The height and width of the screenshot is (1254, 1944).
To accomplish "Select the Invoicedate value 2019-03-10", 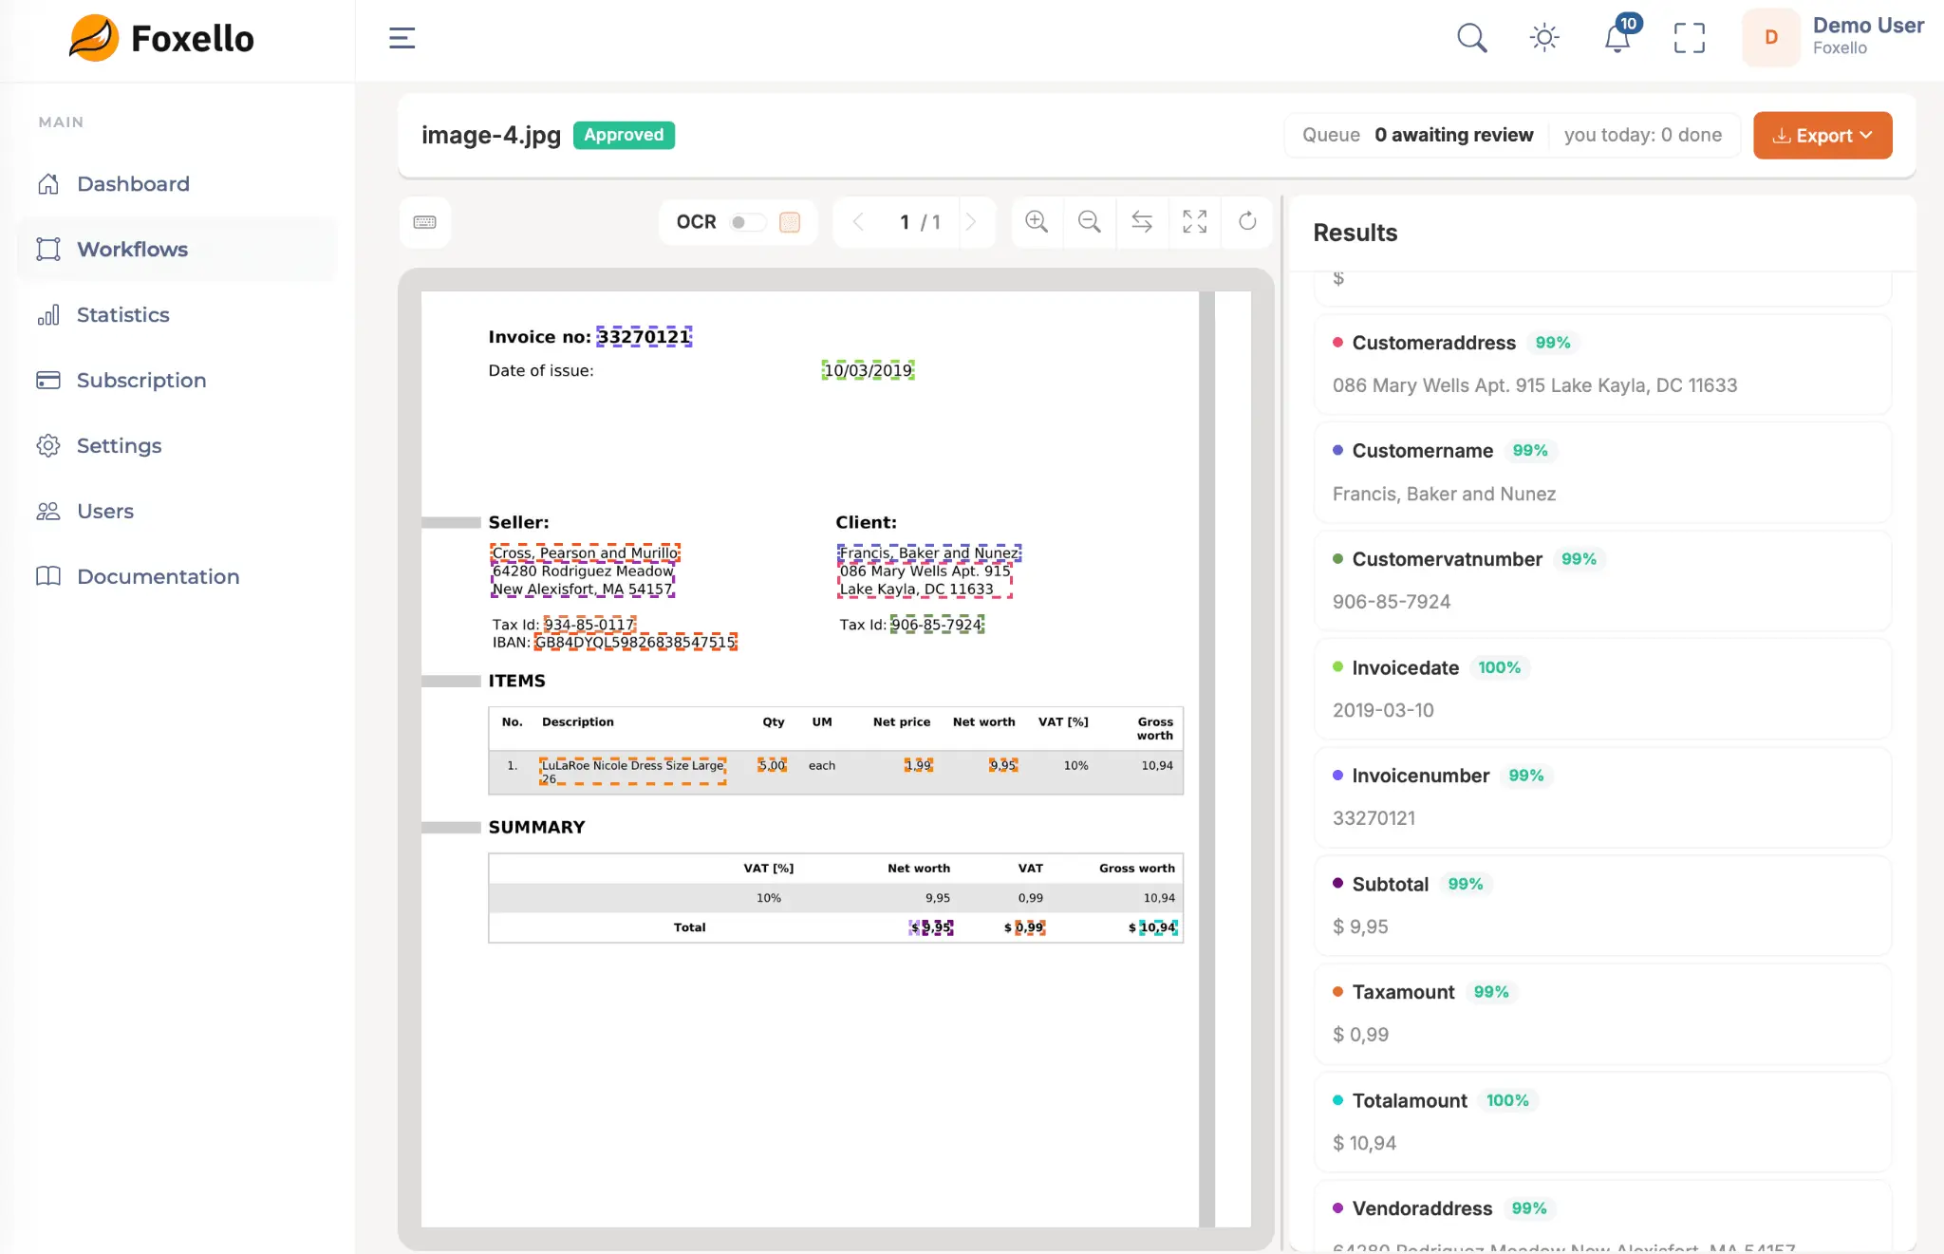I will [1383, 710].
